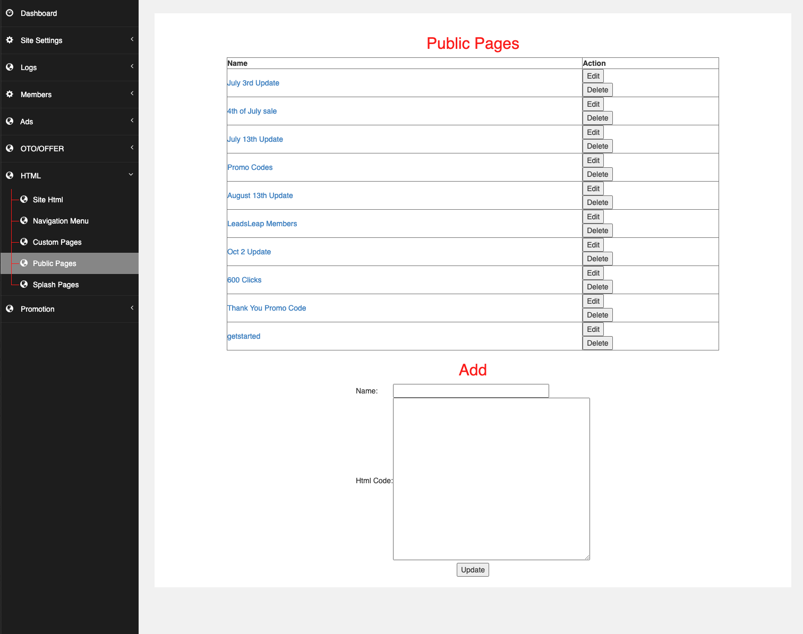Expand the Promotion menu arrow
803x634 pixels.
click(x=132, y=308)
